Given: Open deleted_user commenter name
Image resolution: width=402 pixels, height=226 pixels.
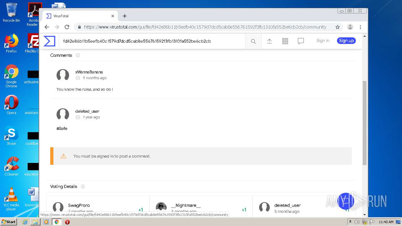Looking at the screenshot, I should [87, 111].
